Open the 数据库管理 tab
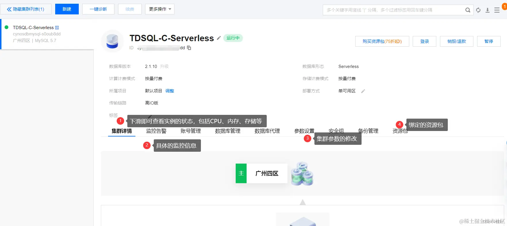 (228, 131)
